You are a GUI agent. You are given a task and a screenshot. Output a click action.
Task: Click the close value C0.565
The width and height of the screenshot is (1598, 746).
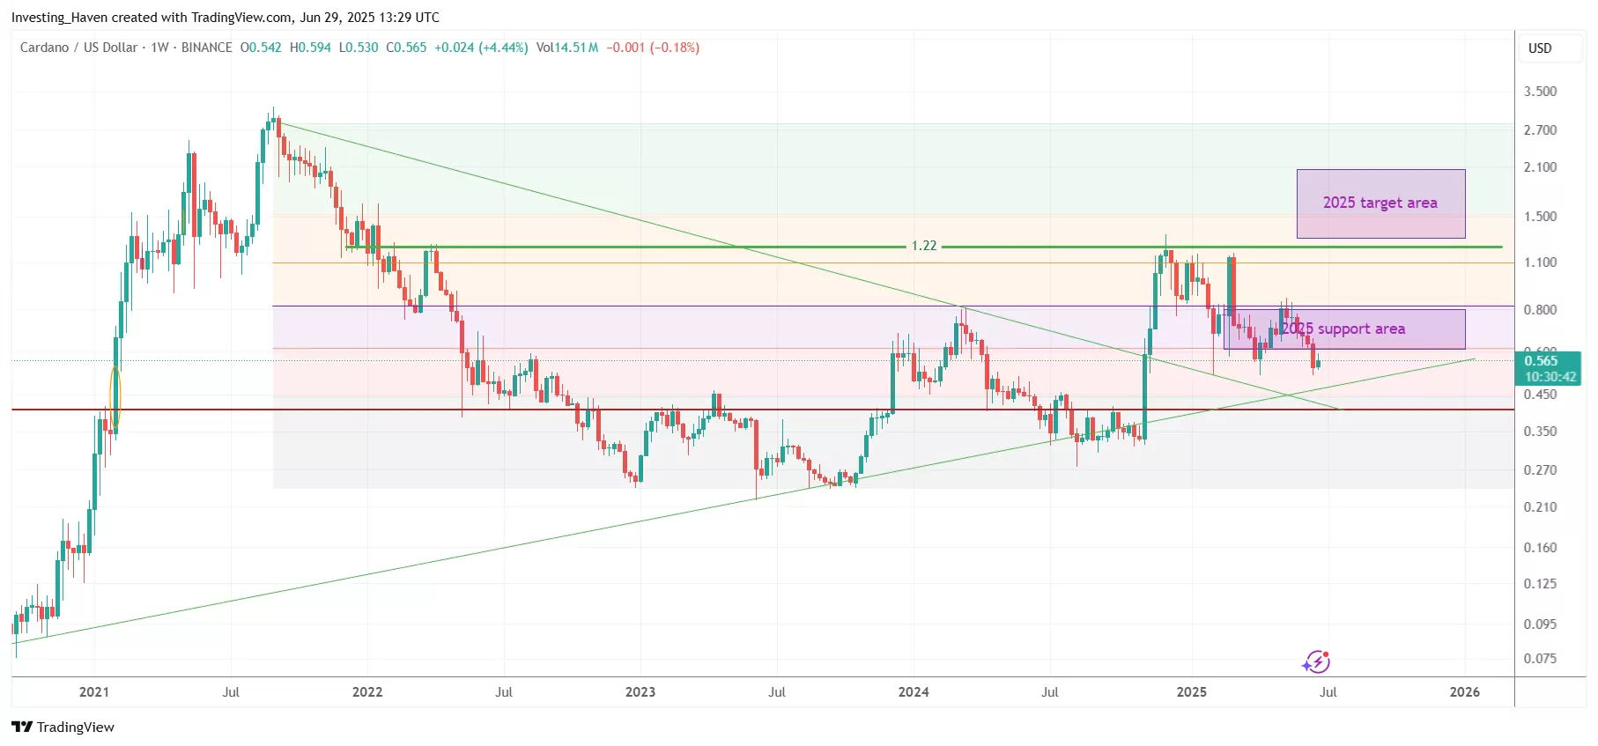pos(406,48)
